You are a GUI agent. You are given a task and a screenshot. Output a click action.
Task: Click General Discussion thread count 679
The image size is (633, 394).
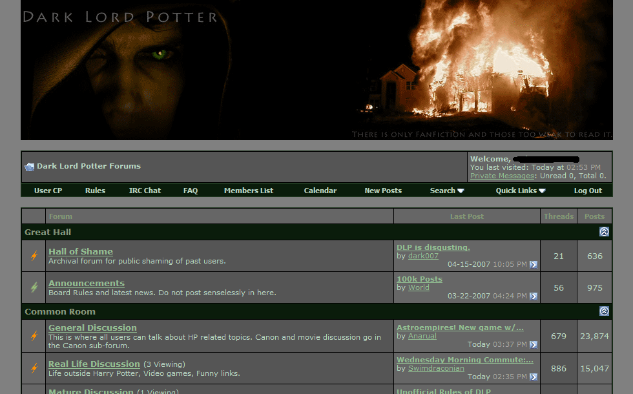coord(559,337)
